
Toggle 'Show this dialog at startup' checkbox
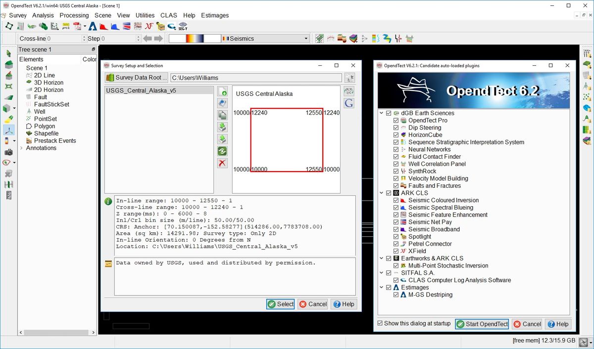pos(380,323)
